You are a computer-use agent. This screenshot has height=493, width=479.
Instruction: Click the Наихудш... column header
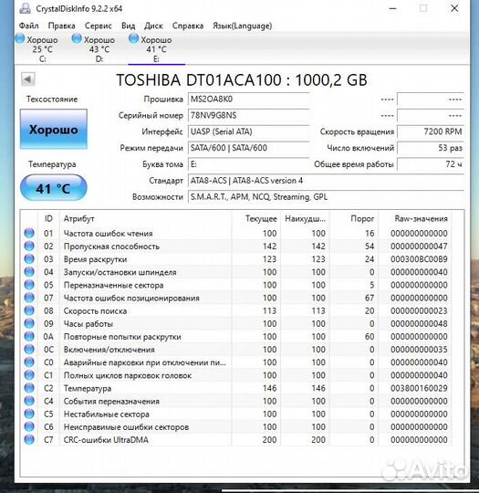[x=305, y=218]
